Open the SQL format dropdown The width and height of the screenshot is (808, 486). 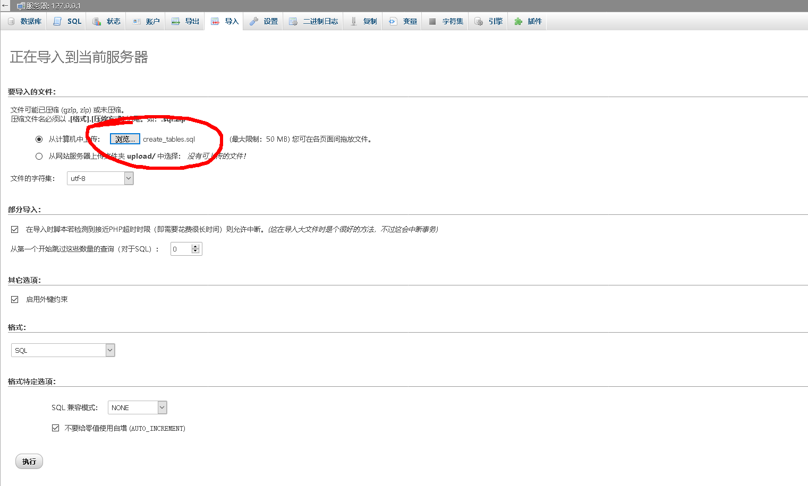click(63, 350)
